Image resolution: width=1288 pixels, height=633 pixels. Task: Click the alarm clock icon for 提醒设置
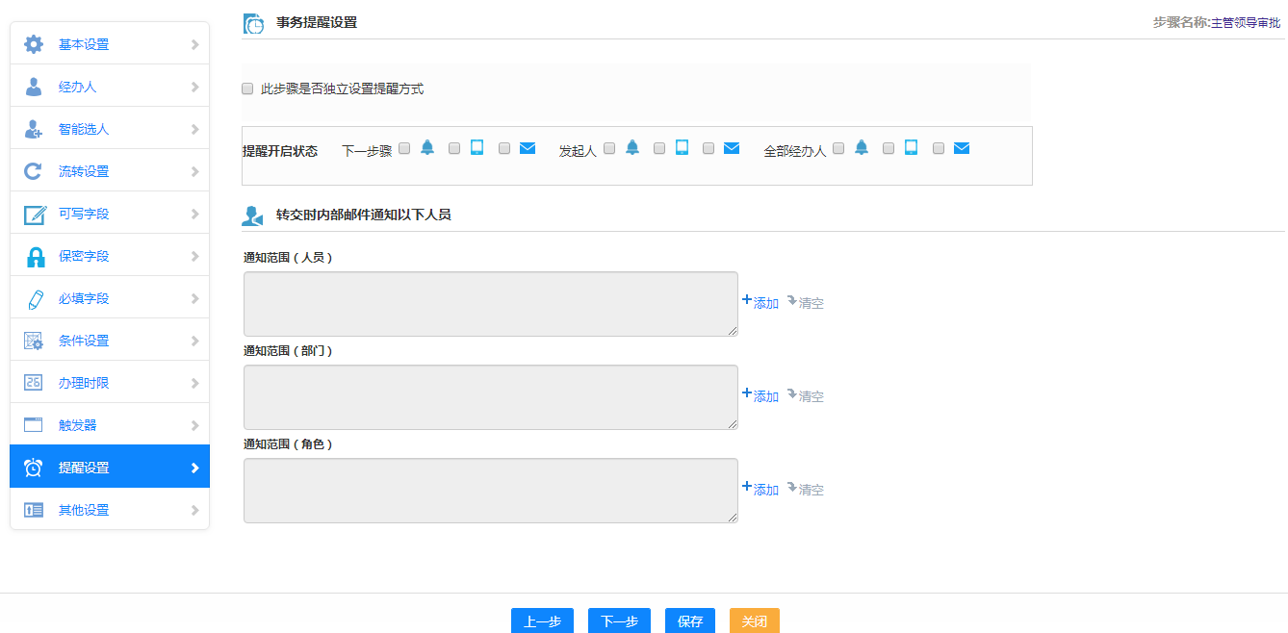[34, 468]
